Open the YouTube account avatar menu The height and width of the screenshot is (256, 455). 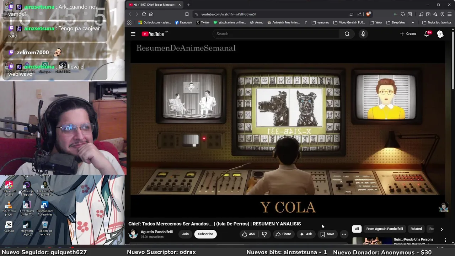[440, 34]
